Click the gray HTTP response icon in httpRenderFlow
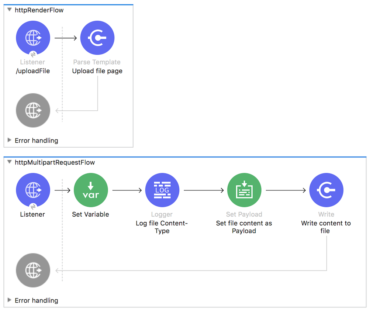Image resolution: width=373 pixels, height=314 pixels. click(33, 110)
